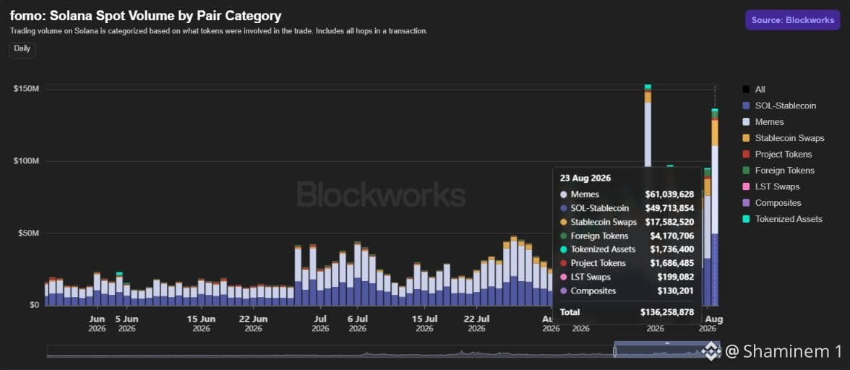Toggle Foreign Tokens series in legend

778,171
